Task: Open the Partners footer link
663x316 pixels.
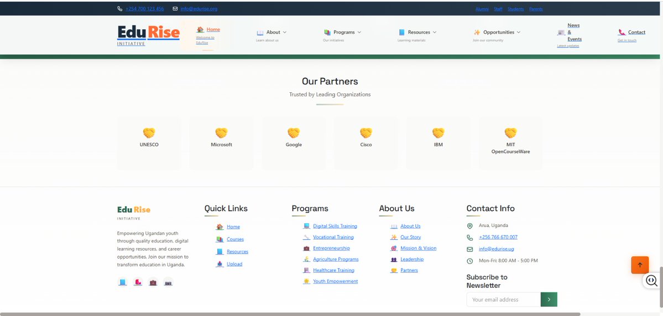Action: click(x=409, y=270)
